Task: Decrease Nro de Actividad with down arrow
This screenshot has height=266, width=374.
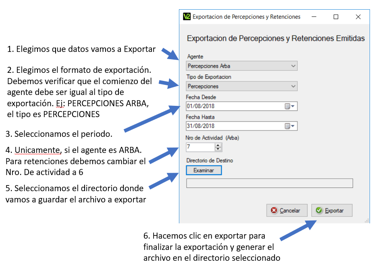Action: [218, 149]
